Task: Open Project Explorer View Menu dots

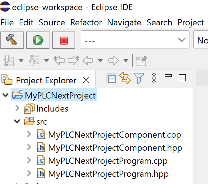Action: [x=154, y=78]
